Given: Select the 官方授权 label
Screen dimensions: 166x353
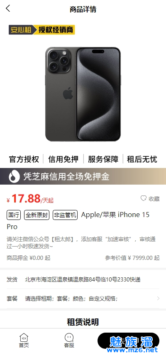Looking at the screenshot, I should coord(24,159).
